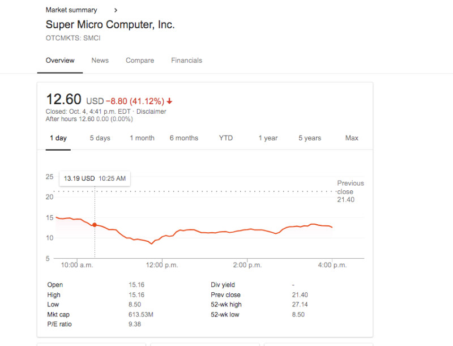Click the red price drop arrow
The height and width of the screenshot is (346, 453).
pos(169,101)
